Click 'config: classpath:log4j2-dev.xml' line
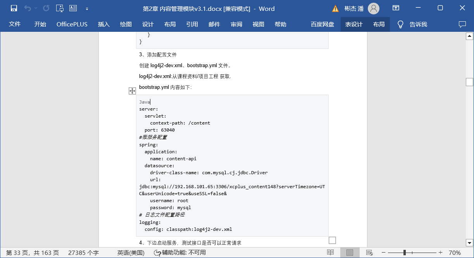The image size is (474, 258). tap(188, 229)
